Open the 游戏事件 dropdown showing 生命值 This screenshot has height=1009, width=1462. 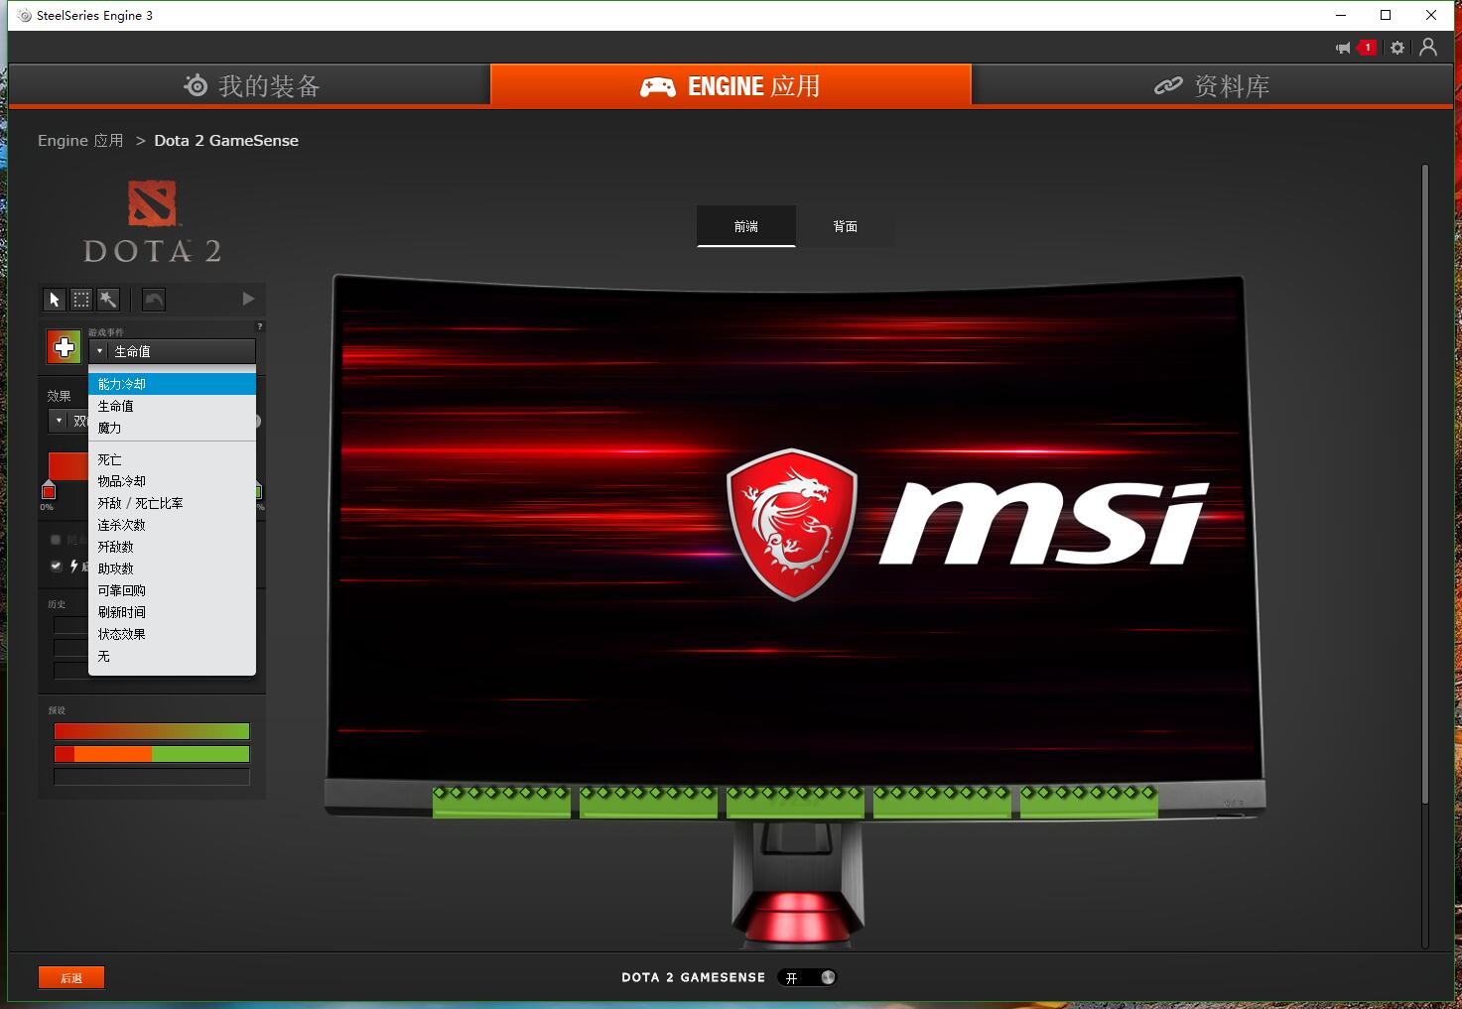(173, 351)
